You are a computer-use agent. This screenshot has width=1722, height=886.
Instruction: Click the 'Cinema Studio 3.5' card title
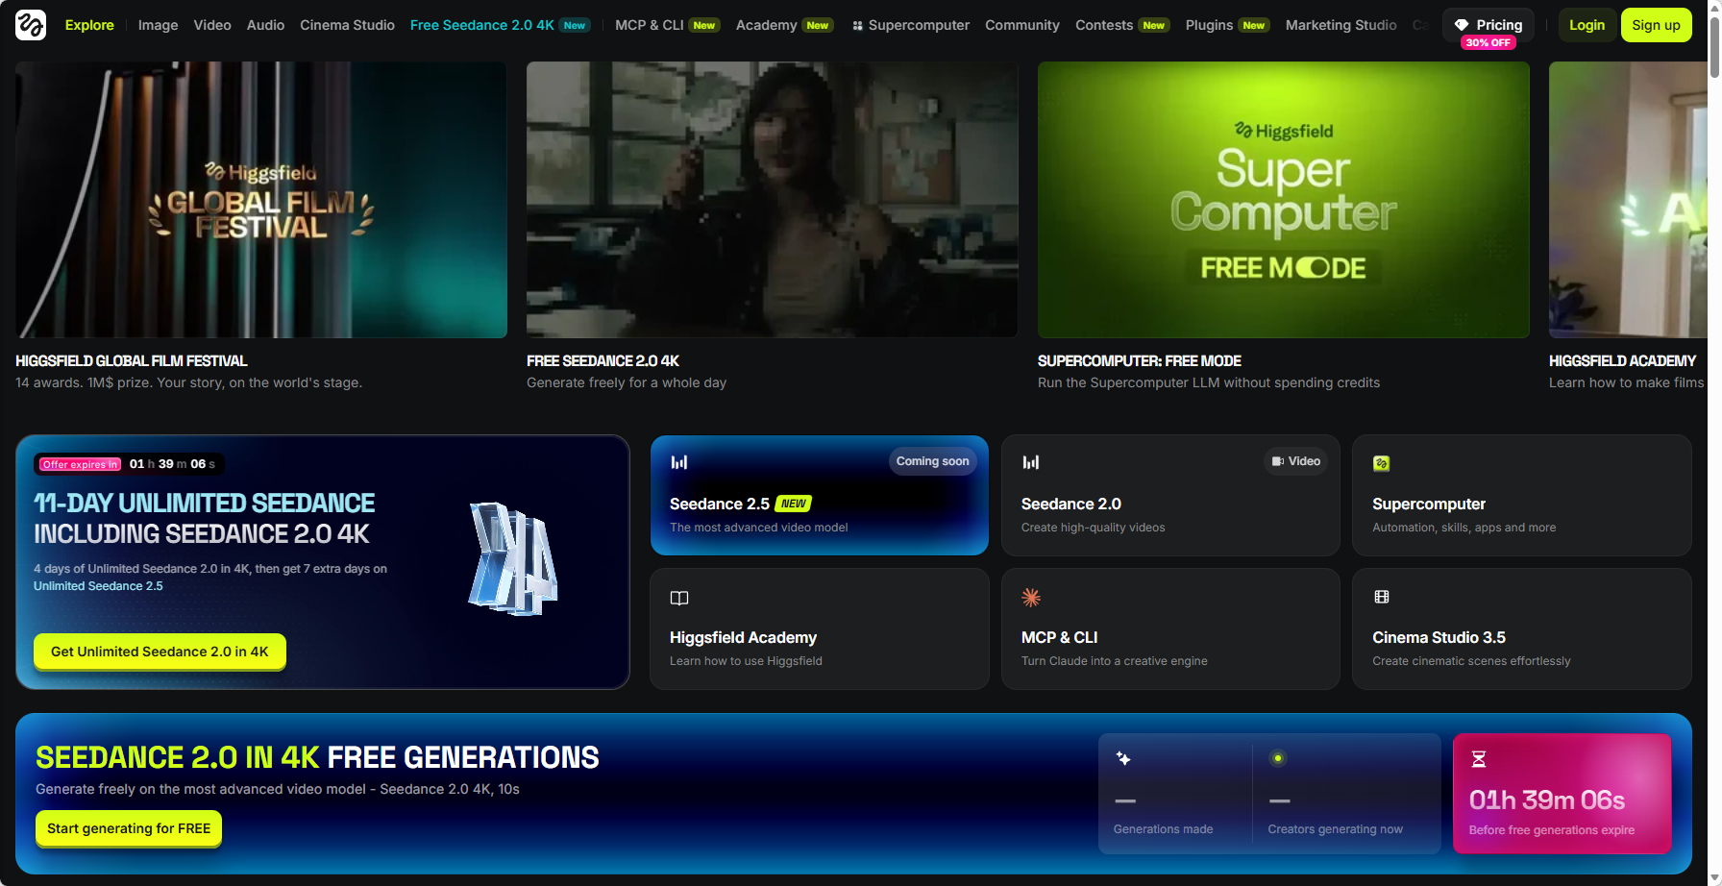1439,637
